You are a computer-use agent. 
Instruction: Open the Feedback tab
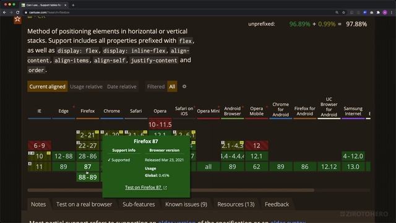277,204
